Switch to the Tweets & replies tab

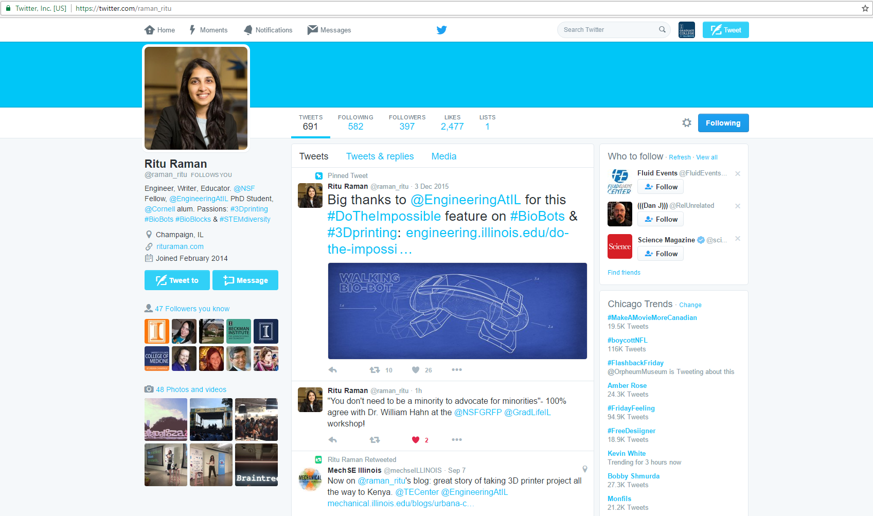[380, 156]
